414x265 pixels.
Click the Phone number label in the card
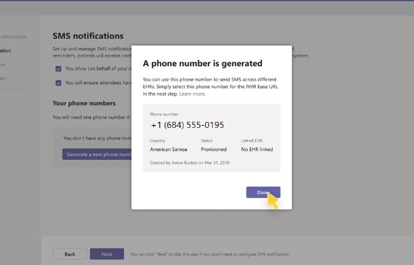pos(164,114)
